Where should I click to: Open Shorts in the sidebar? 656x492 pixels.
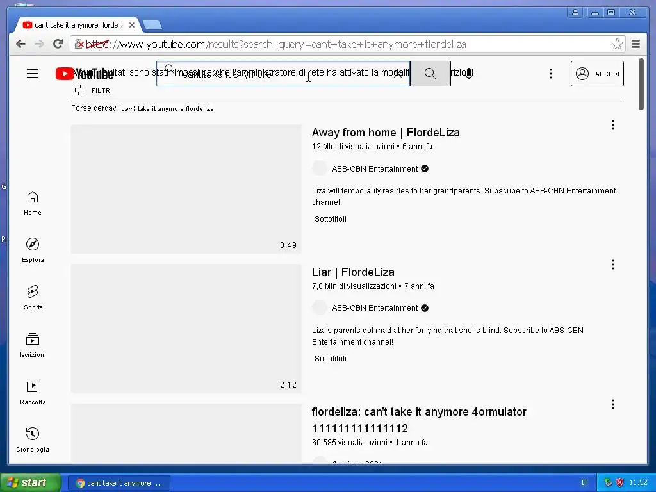tap(33, 298)
